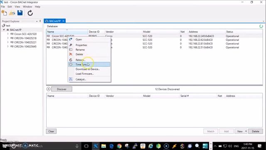Click the Task View taskbar icon
Screen dimensions: 266x150
(x=86, y=146)
